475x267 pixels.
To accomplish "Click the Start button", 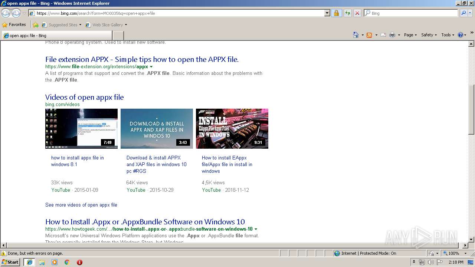I will coord(10,262).
